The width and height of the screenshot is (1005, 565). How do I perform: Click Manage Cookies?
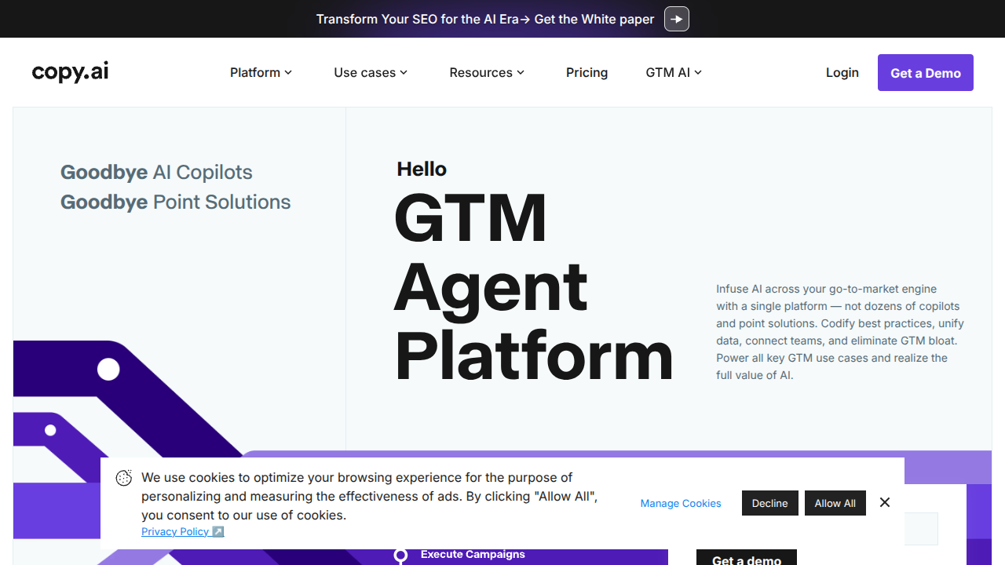click(680, 503)
